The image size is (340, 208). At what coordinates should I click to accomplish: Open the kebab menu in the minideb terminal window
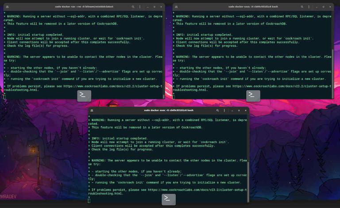140,7
